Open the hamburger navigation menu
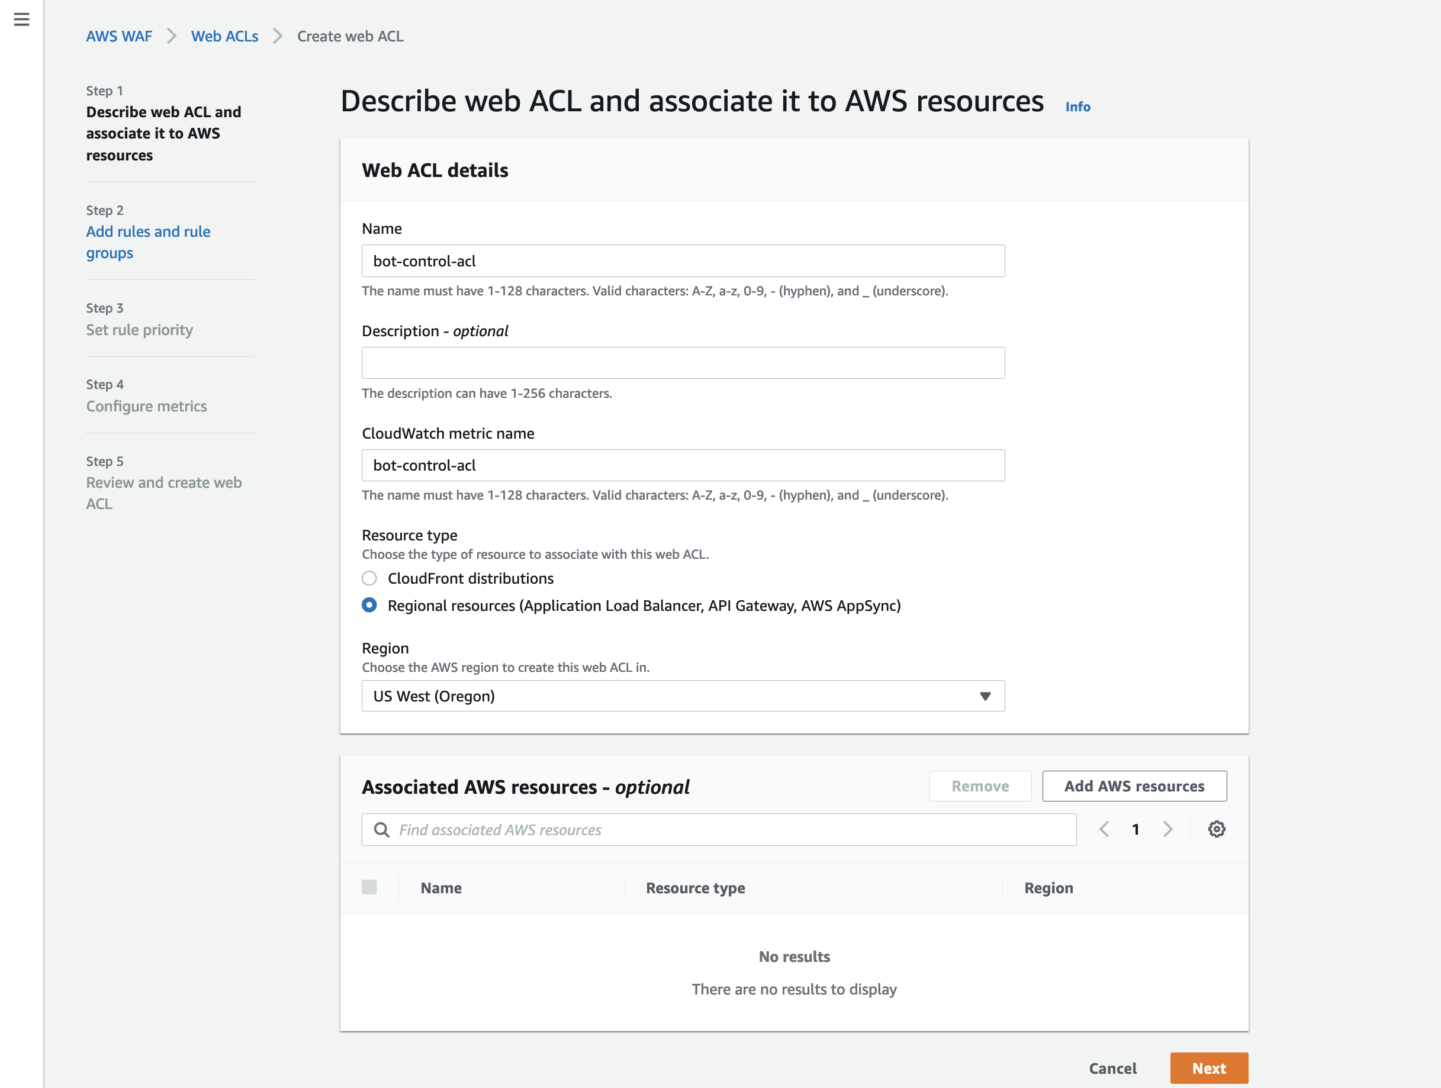 tap(21, 20)
